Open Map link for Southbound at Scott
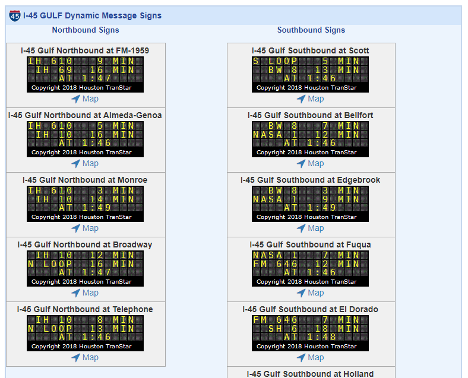 coord(316,99)
